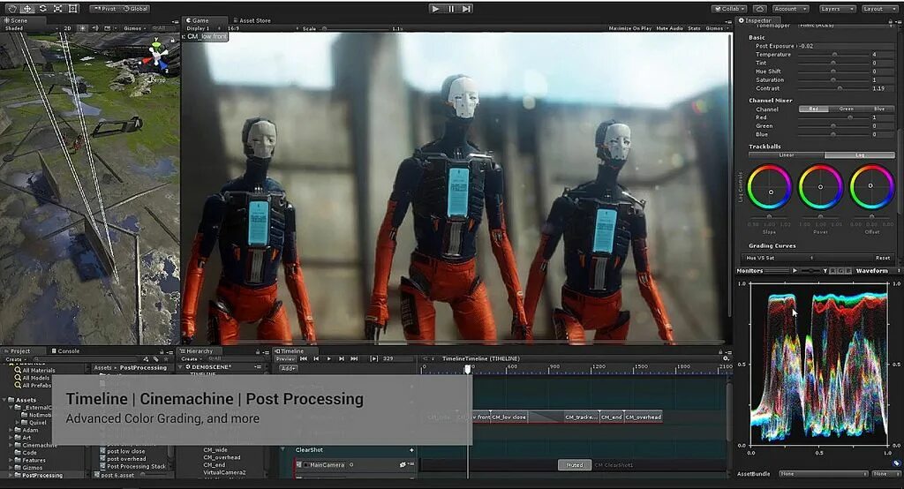Image resolution: width=904 pixels, height=489 pixels.
Task: Select the Hand tool in toolbar
Action: [11, 9]
